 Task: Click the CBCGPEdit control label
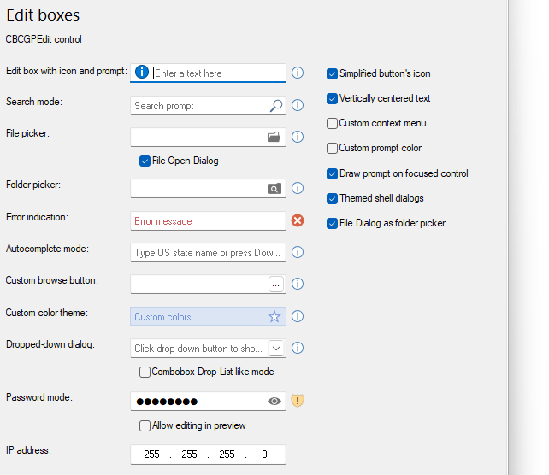pyautogui.click(x=44, y=39)
